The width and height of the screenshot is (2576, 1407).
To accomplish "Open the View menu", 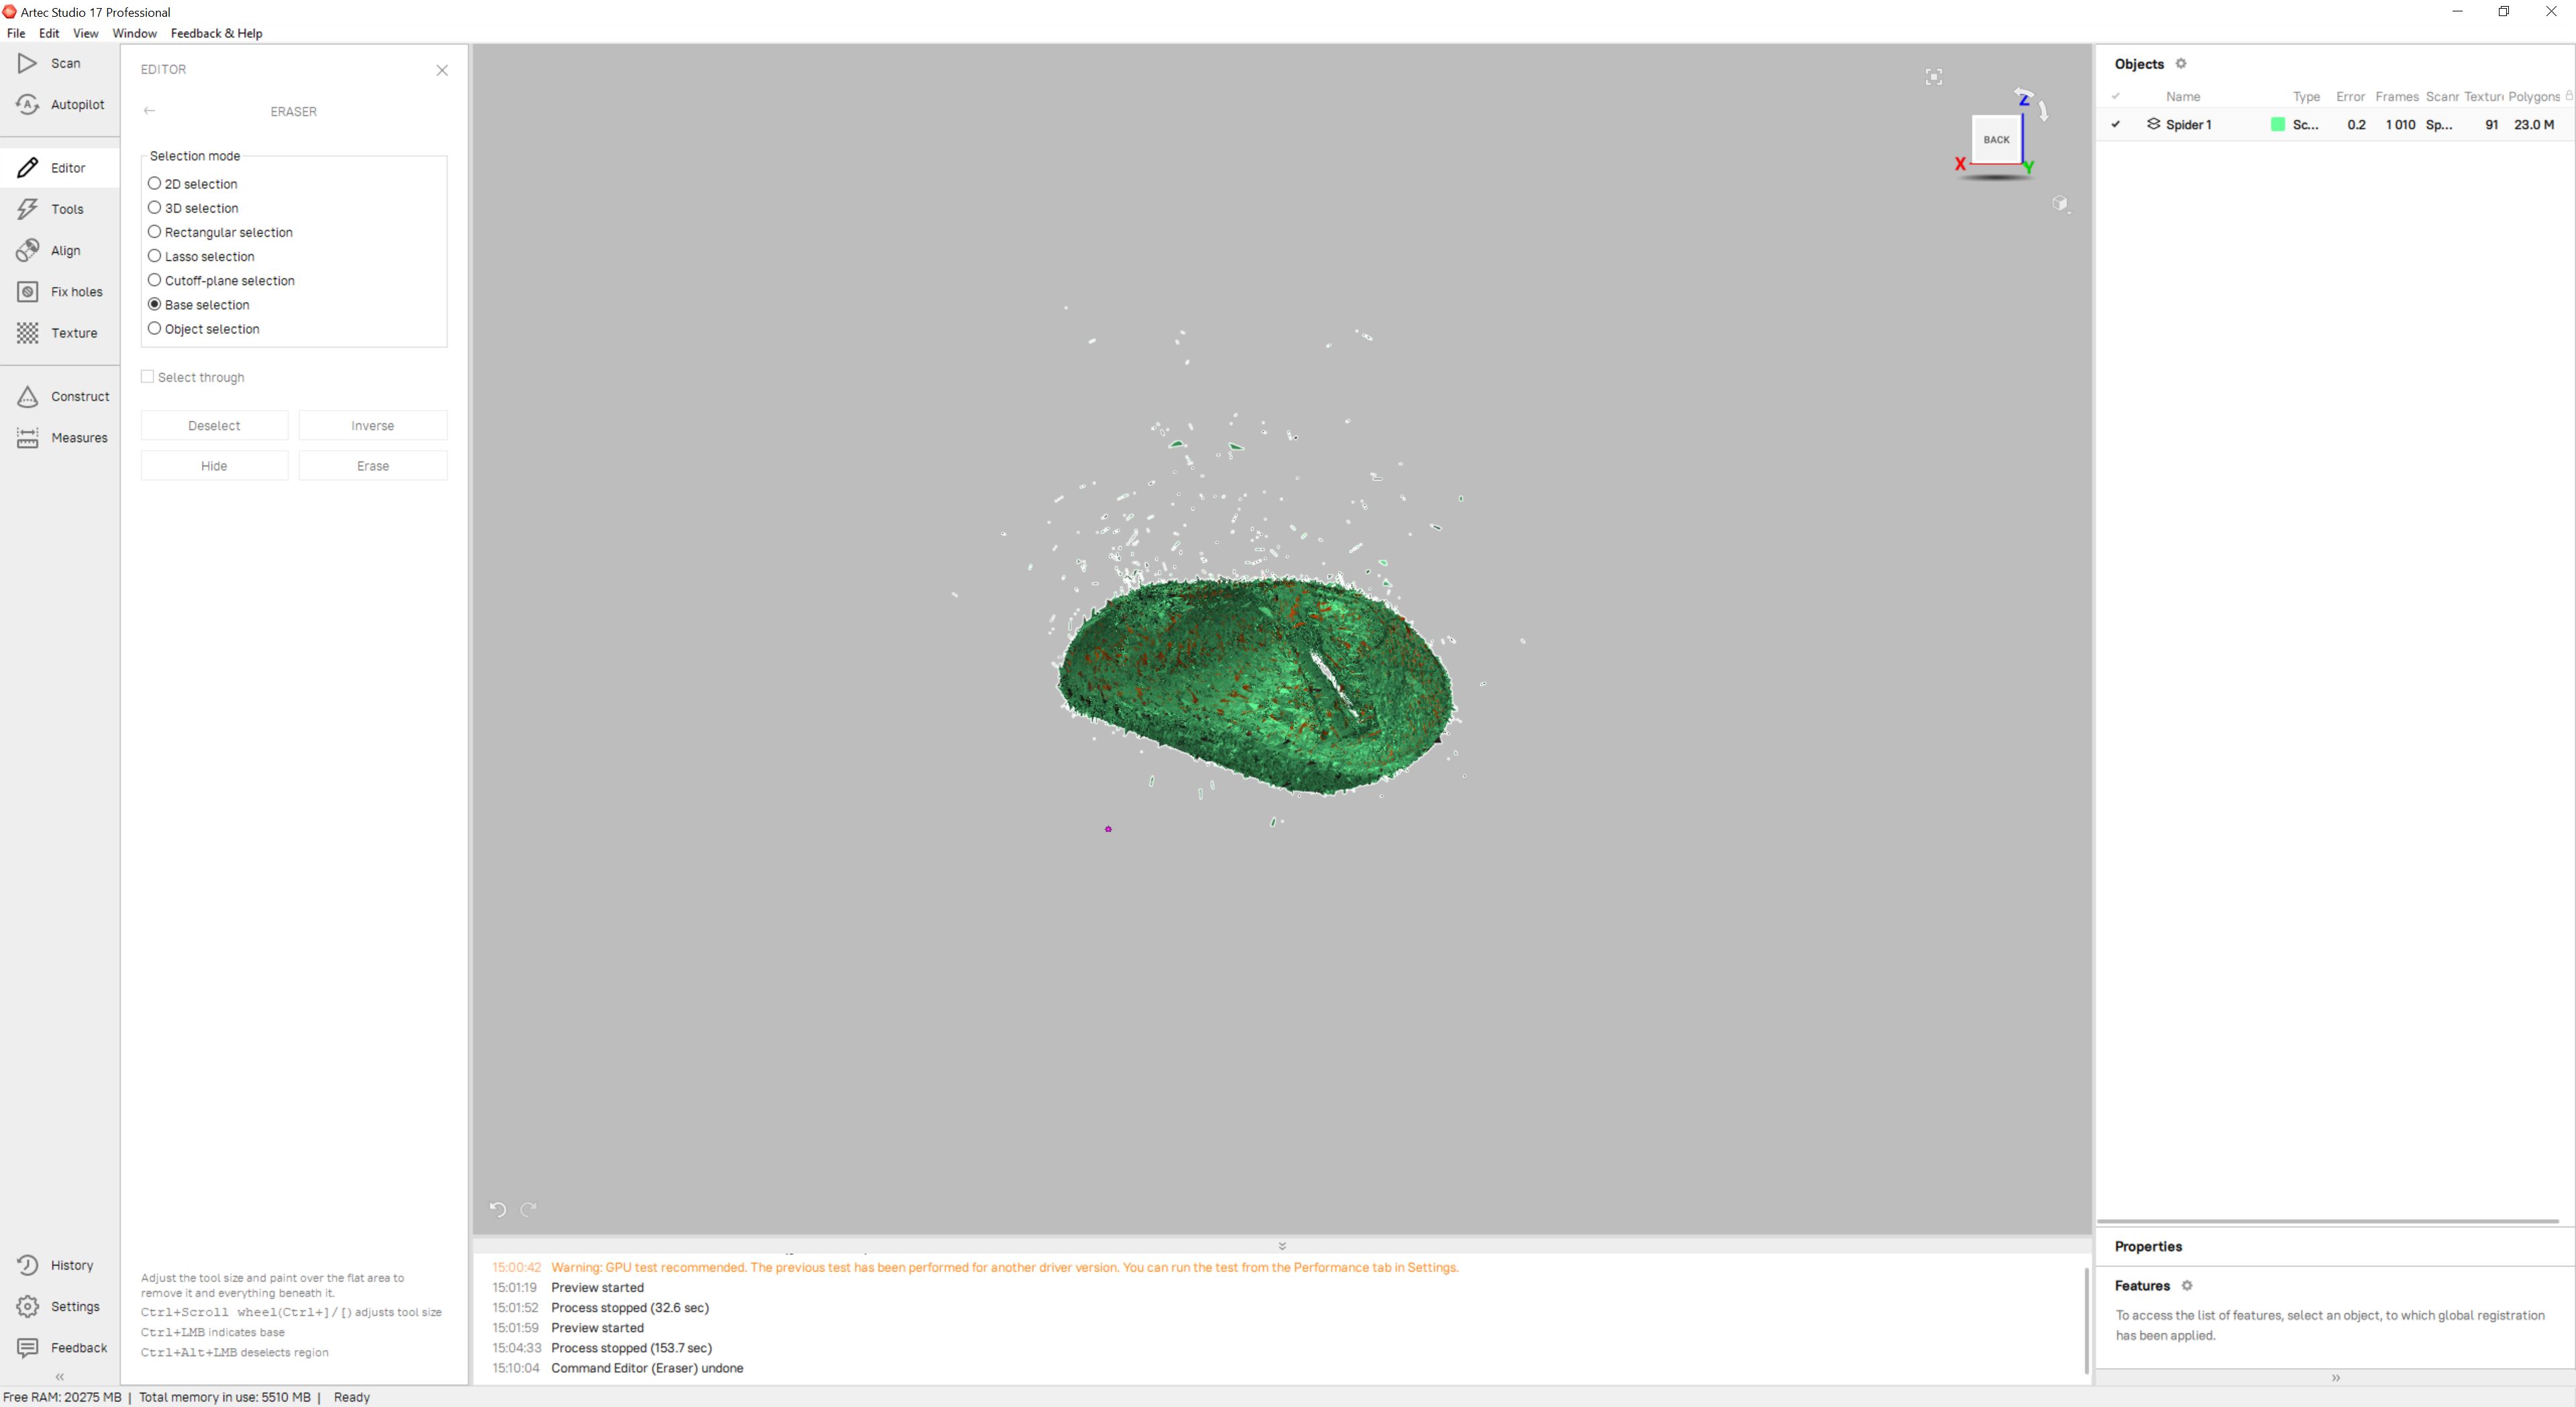I will point(86,33).
